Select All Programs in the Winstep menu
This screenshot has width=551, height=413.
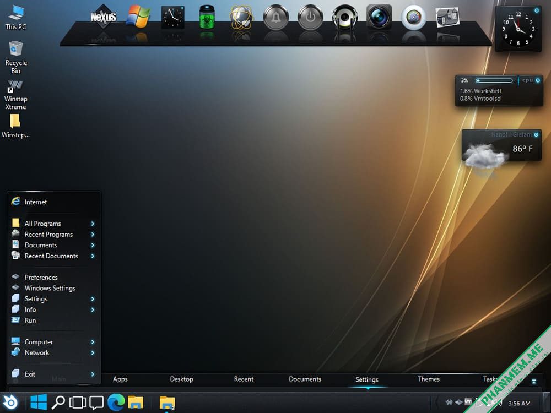[x=54, y=224]
